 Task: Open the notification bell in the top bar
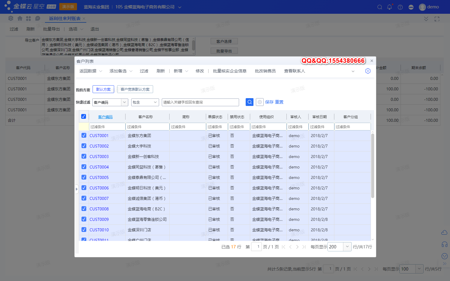tap(389, 7)
